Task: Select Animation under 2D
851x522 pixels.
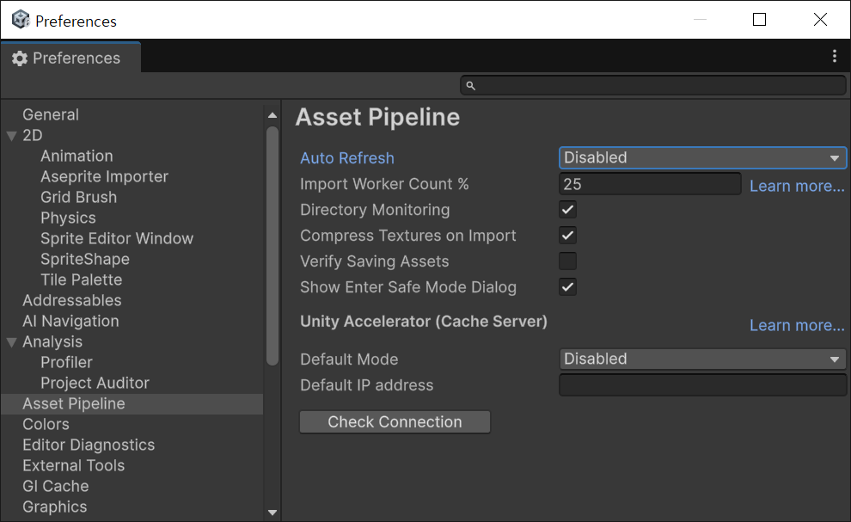Action: click(x=77, y=156)
